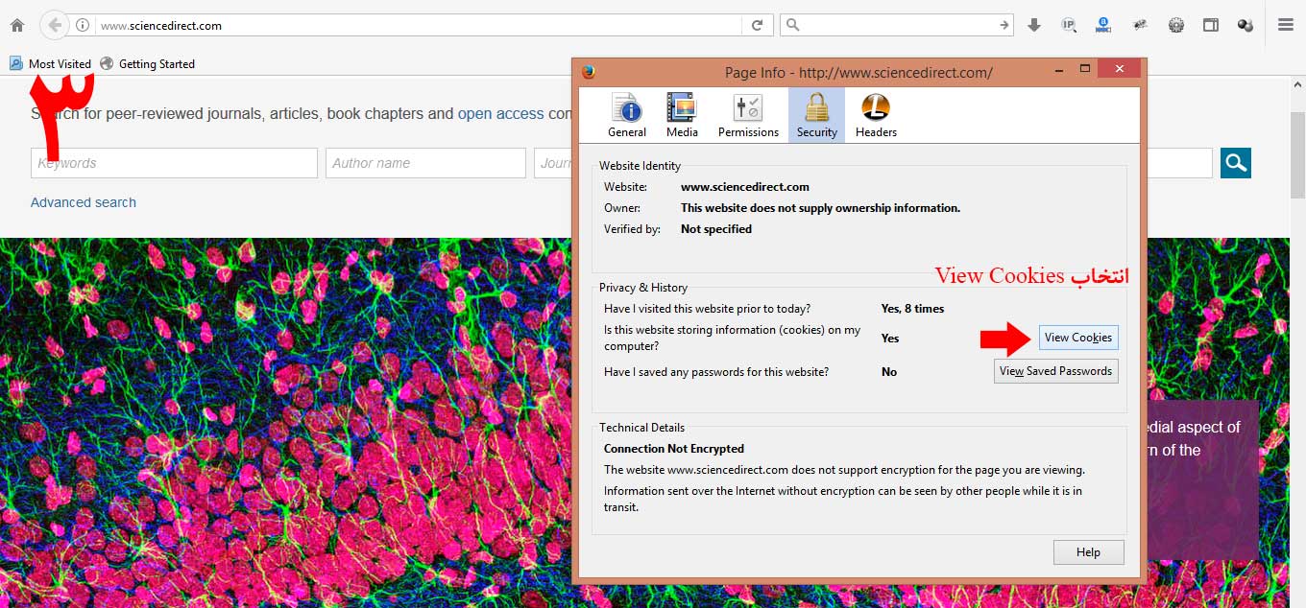Open the Firefox hamburger menu
Image resolution: width=1306 pixels, height=608 pixels.
(1286, 25)
